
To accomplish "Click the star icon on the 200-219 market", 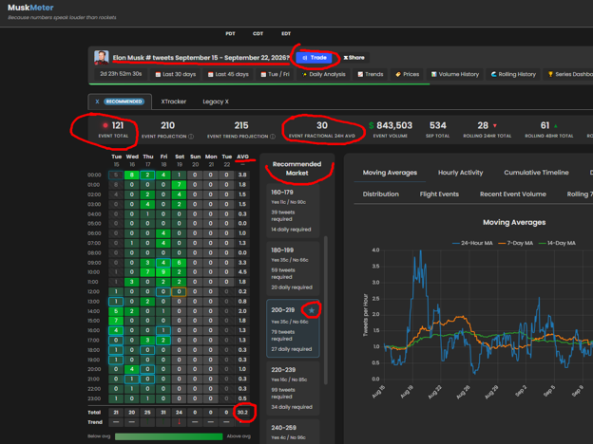I will click(x=312, y=310).
